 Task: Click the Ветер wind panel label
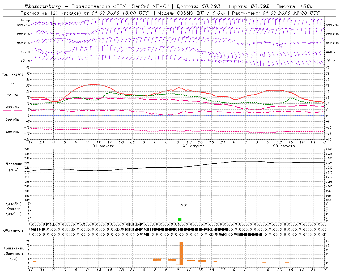[x=25, y=20]
